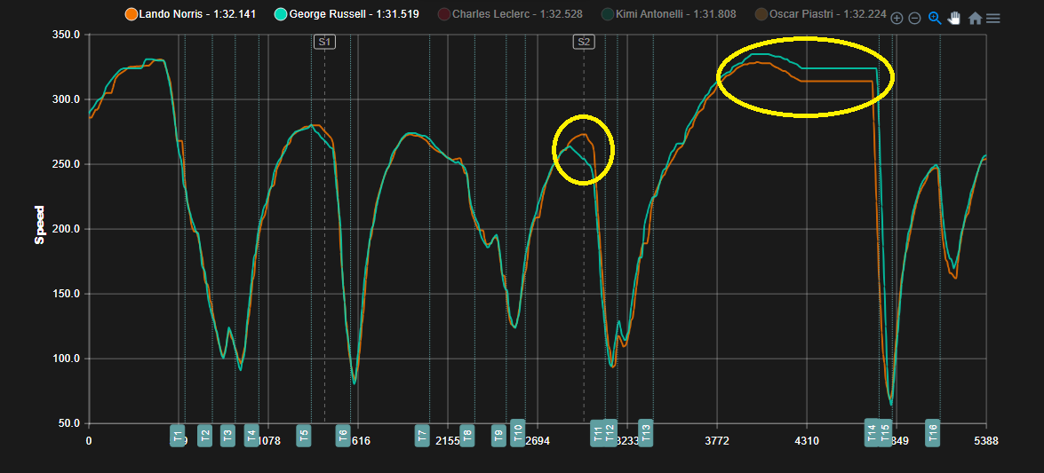Click the 2694 x-axis distance label

coord(538,440)
